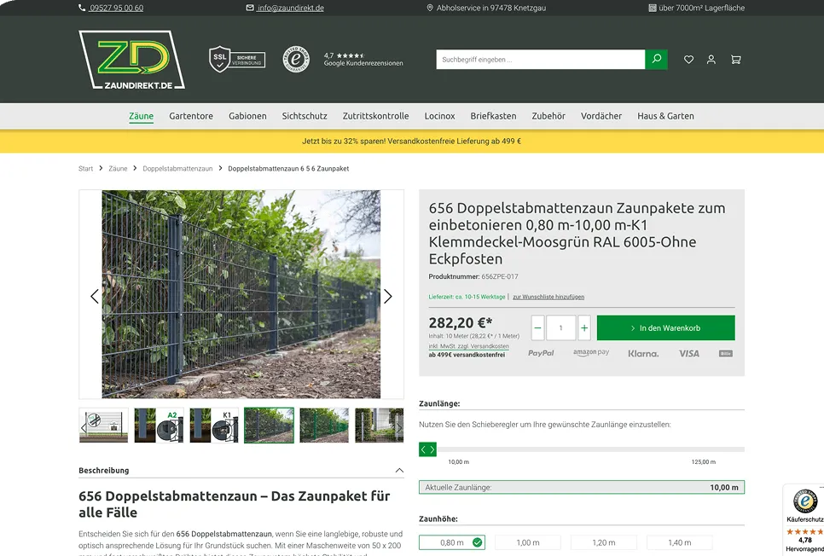Decrease quantity with the minus button
The image size is (824, 556).
pos(537,327)
